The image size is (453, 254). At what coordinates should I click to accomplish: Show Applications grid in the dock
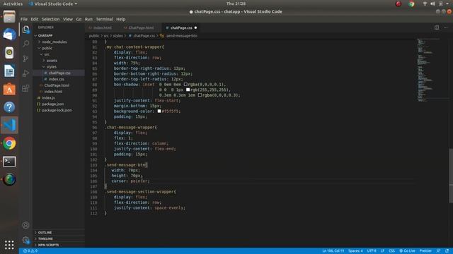9,245
